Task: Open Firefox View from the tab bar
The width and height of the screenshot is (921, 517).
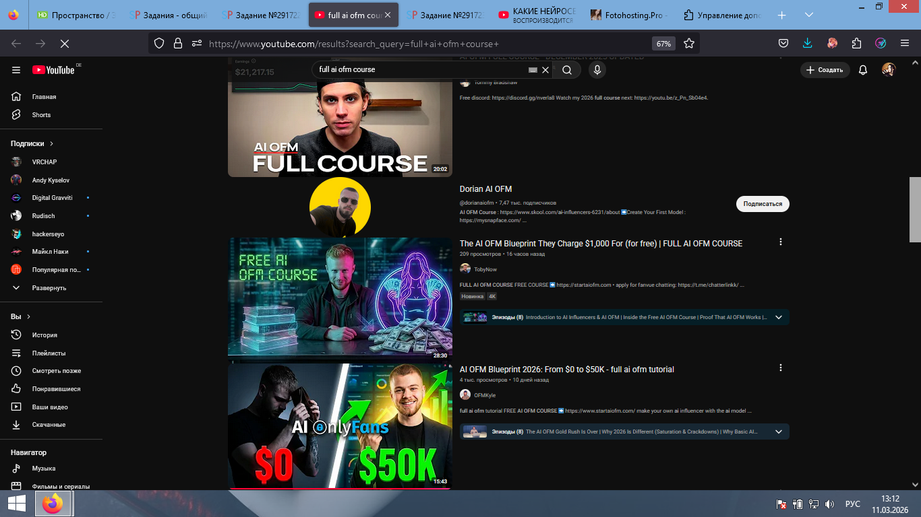Action: coord(14,15)
